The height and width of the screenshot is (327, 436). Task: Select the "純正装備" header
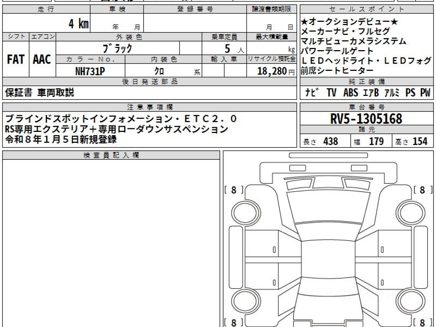coord(367,82)
